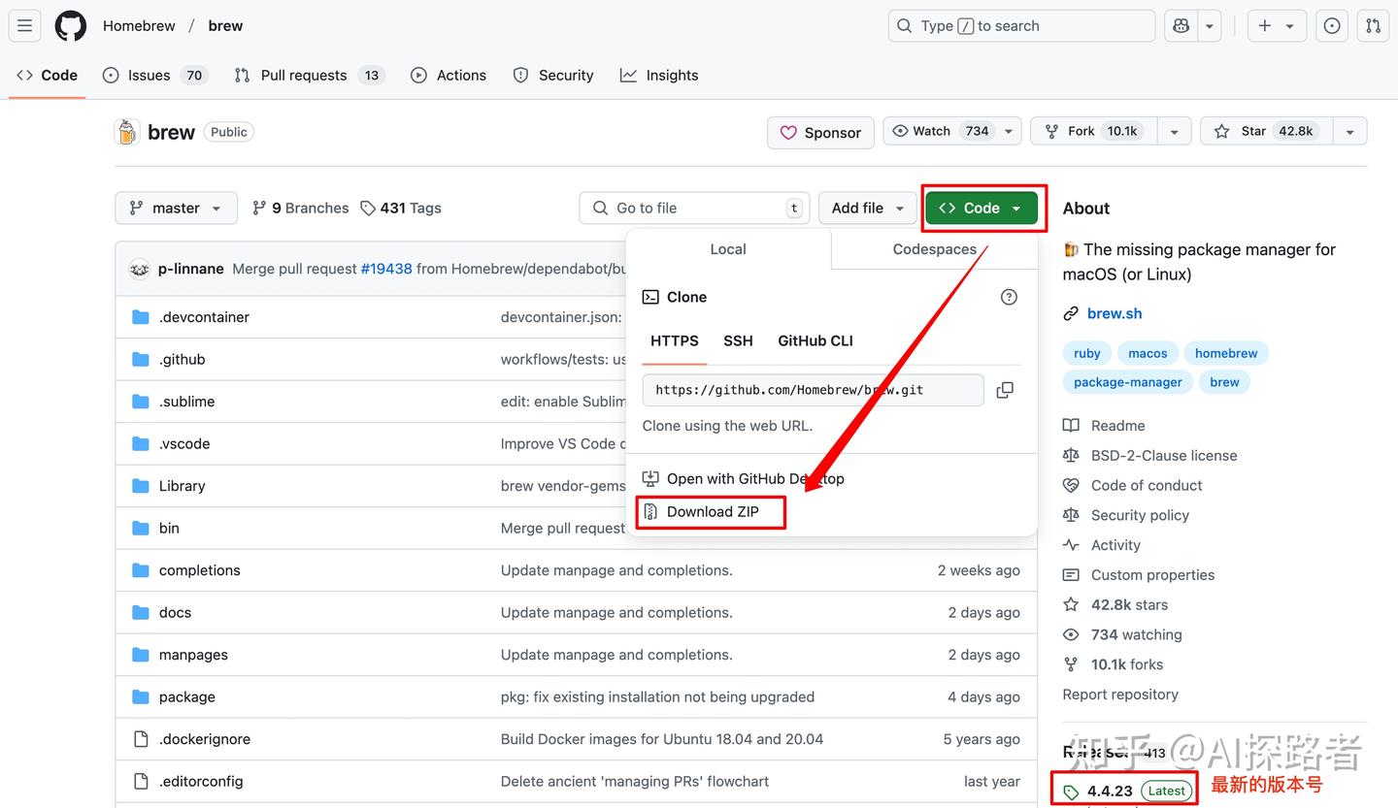Image resolution: width=1398 pixels, height=808 pixels.
Task: Open the manpages folder
Action: (x=193, y=655)
